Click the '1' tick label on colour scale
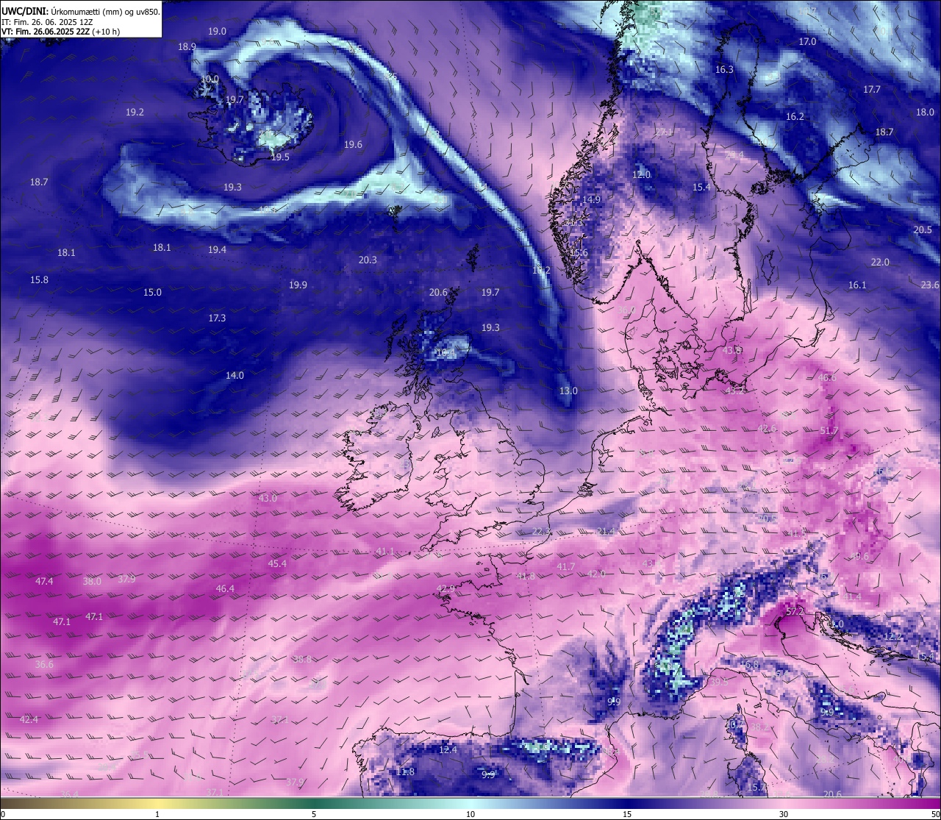941x820 pixels. tap(157, 814)
